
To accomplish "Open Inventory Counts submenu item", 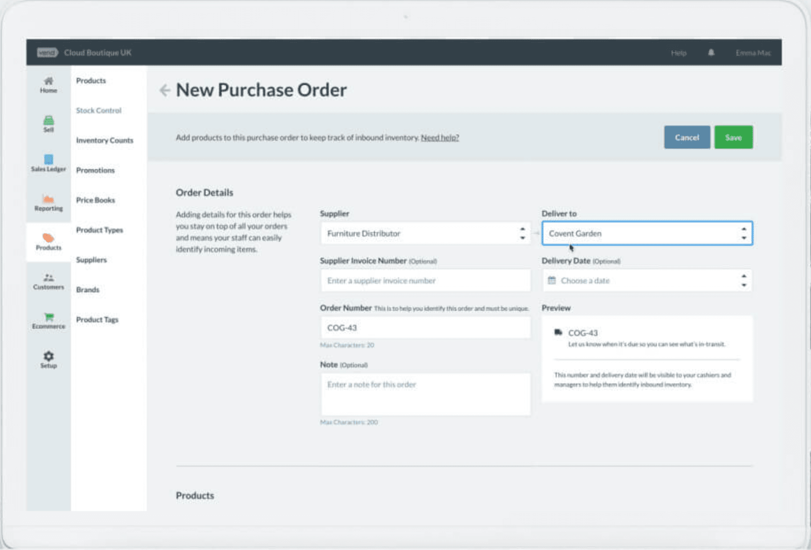I will pyautogui.click(x=104, y=140).
